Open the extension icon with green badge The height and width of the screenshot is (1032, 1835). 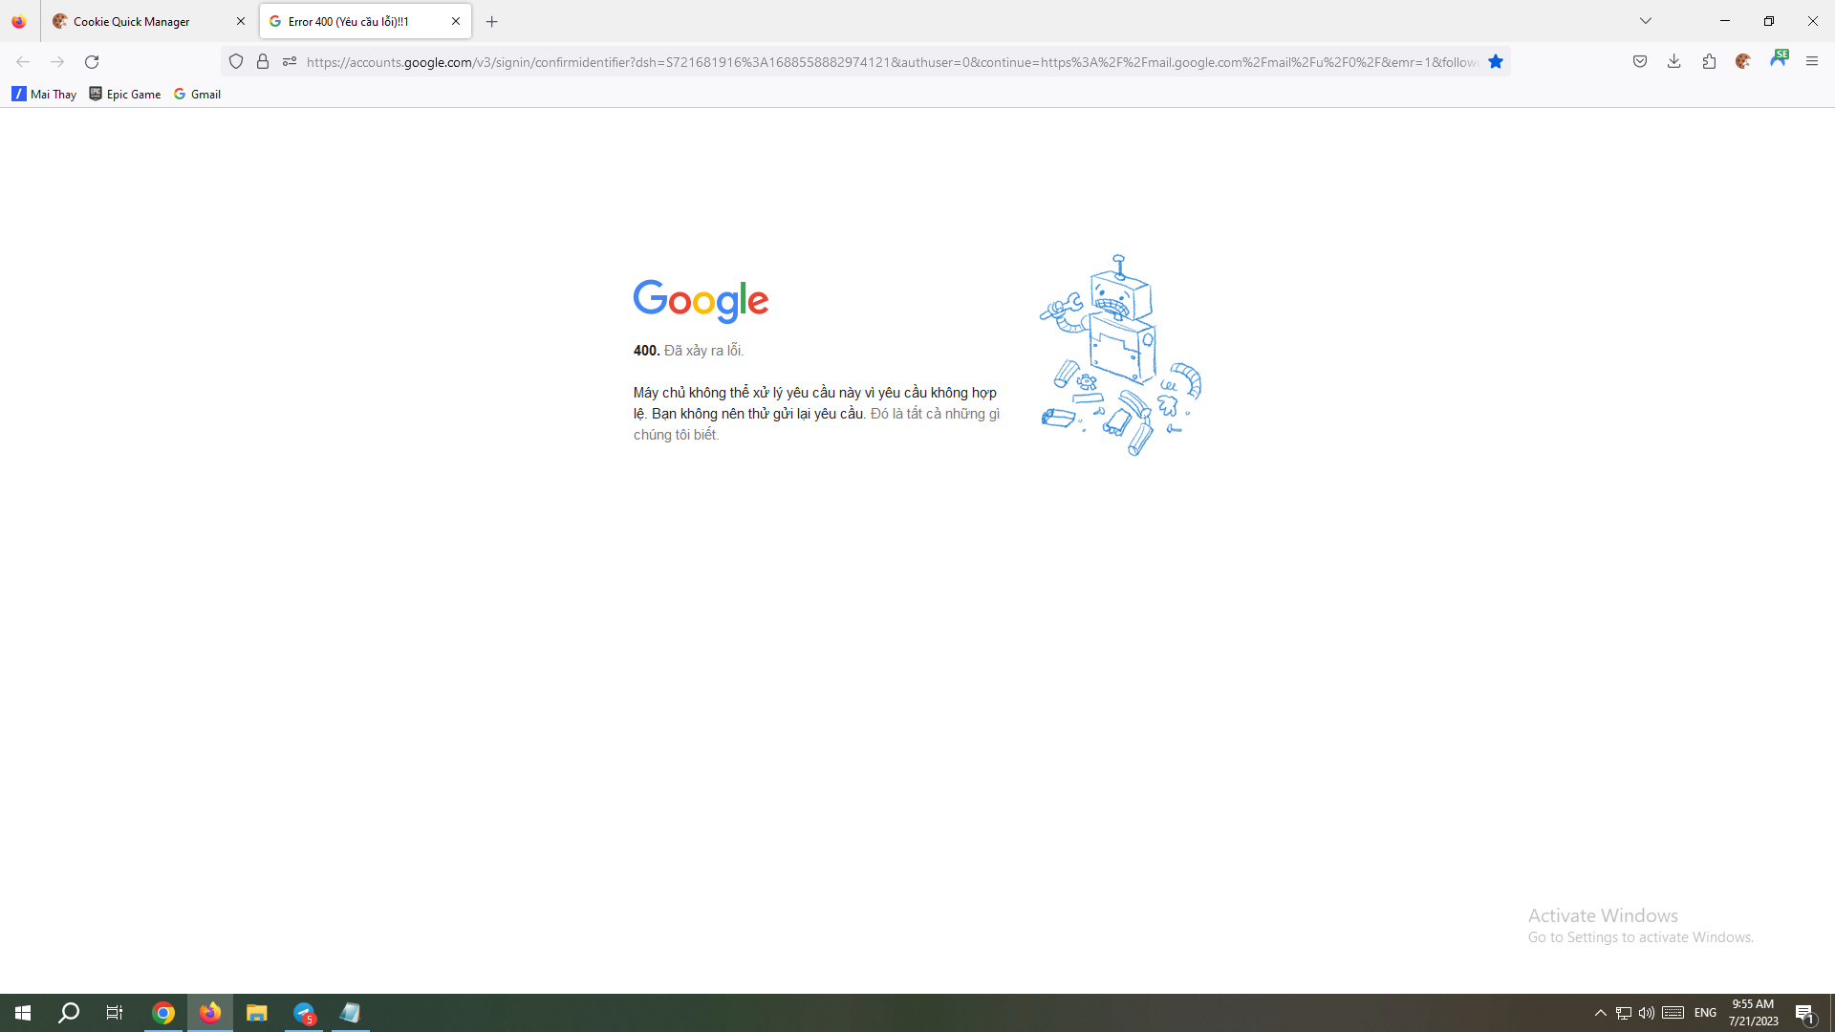[x=1779, y=59]
